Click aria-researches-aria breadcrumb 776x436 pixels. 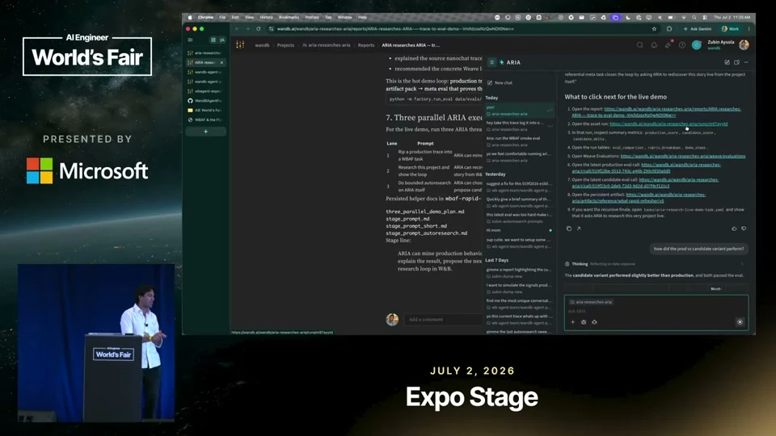(326, 45)
